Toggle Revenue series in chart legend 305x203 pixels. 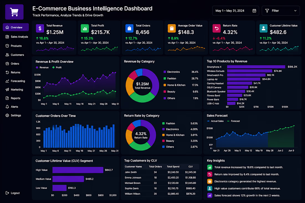coord(42,67)
